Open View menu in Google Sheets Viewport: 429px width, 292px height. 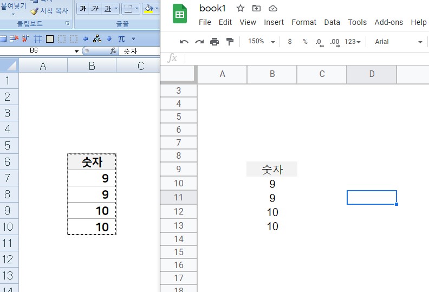click(248, 22)
